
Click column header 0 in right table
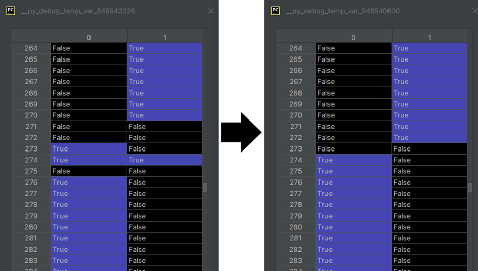pyautogui.click(x=353, y=37)
